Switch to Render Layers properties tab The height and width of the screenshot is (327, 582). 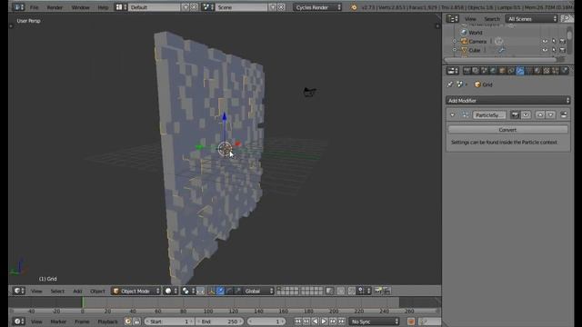[x=476, y=71]
